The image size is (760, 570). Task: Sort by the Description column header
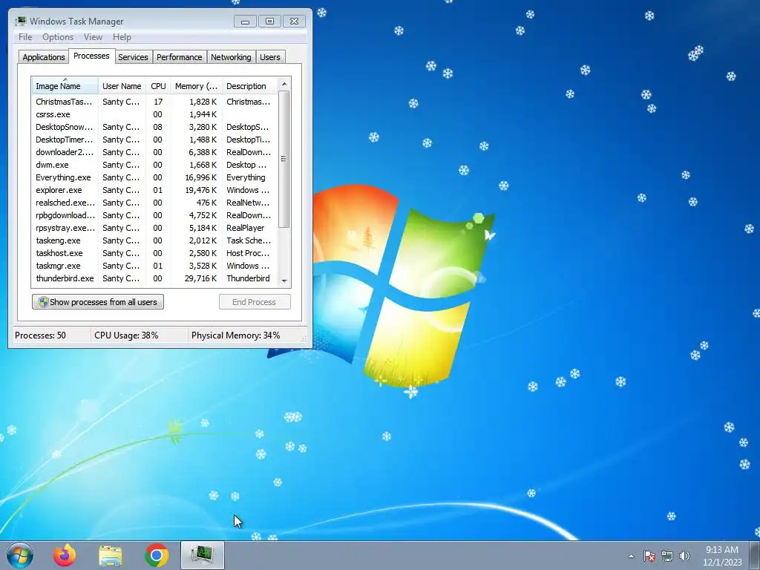pos(249,86)
